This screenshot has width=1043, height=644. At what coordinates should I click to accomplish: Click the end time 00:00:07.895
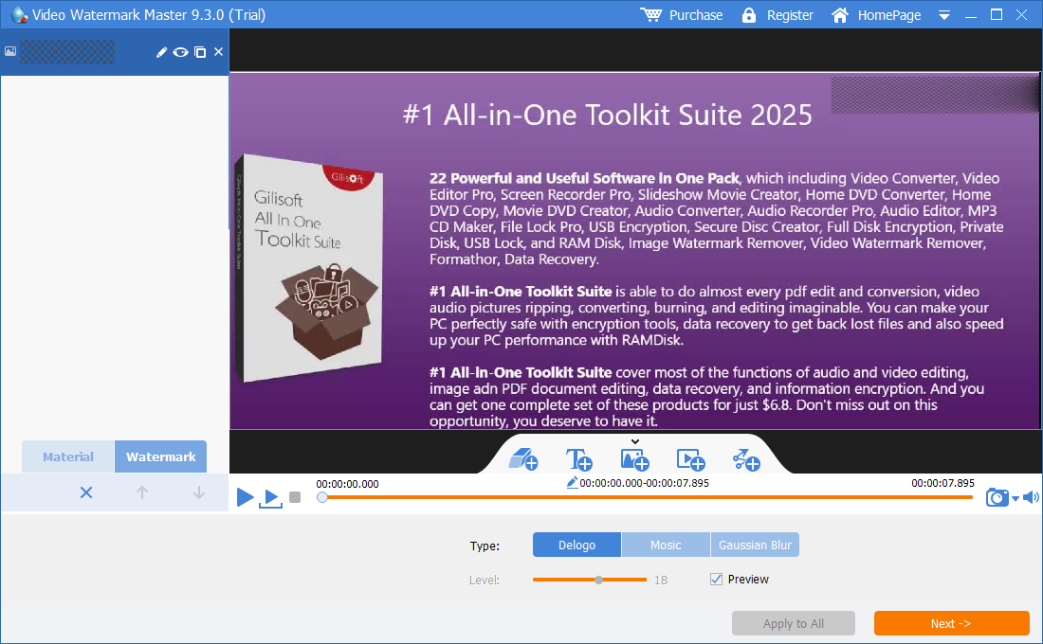[x=942, y=483]
